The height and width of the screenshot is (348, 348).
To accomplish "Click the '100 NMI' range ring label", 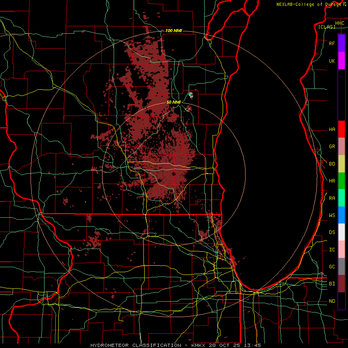I will pos(174,31).
